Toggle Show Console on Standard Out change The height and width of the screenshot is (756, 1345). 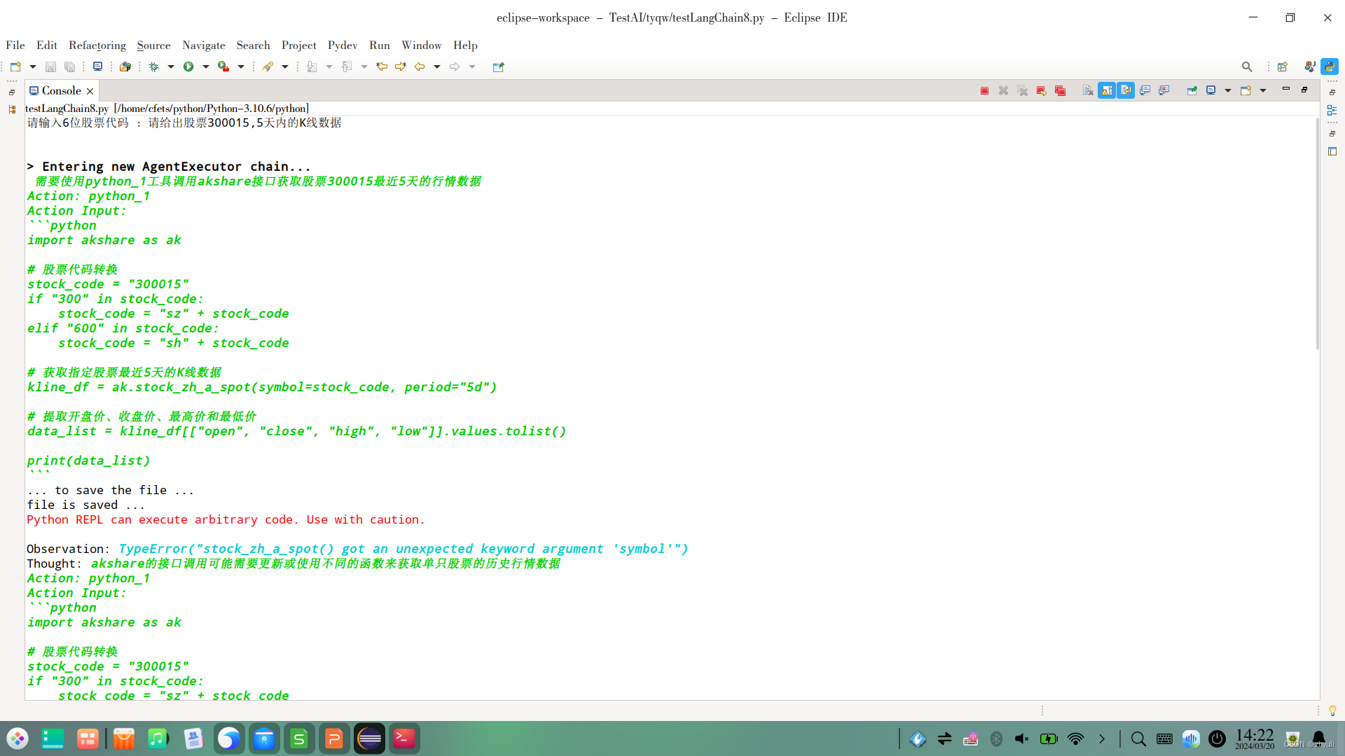tap(1145, 90)
